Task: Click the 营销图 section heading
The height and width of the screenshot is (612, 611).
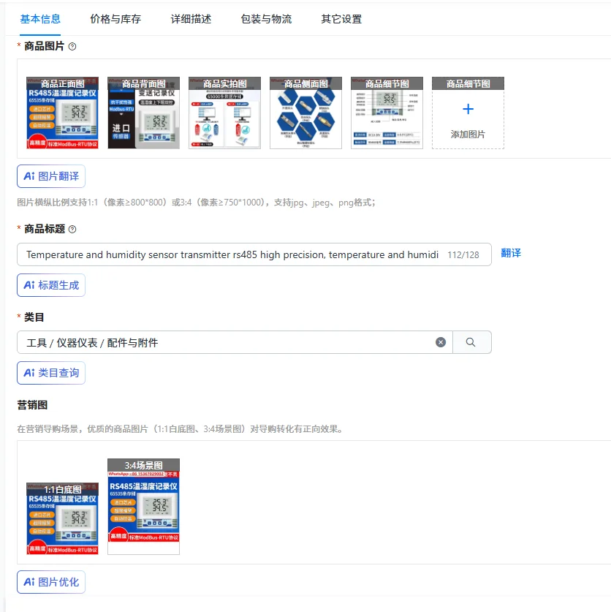Action: pyautogui.click(x=32, y=405)
